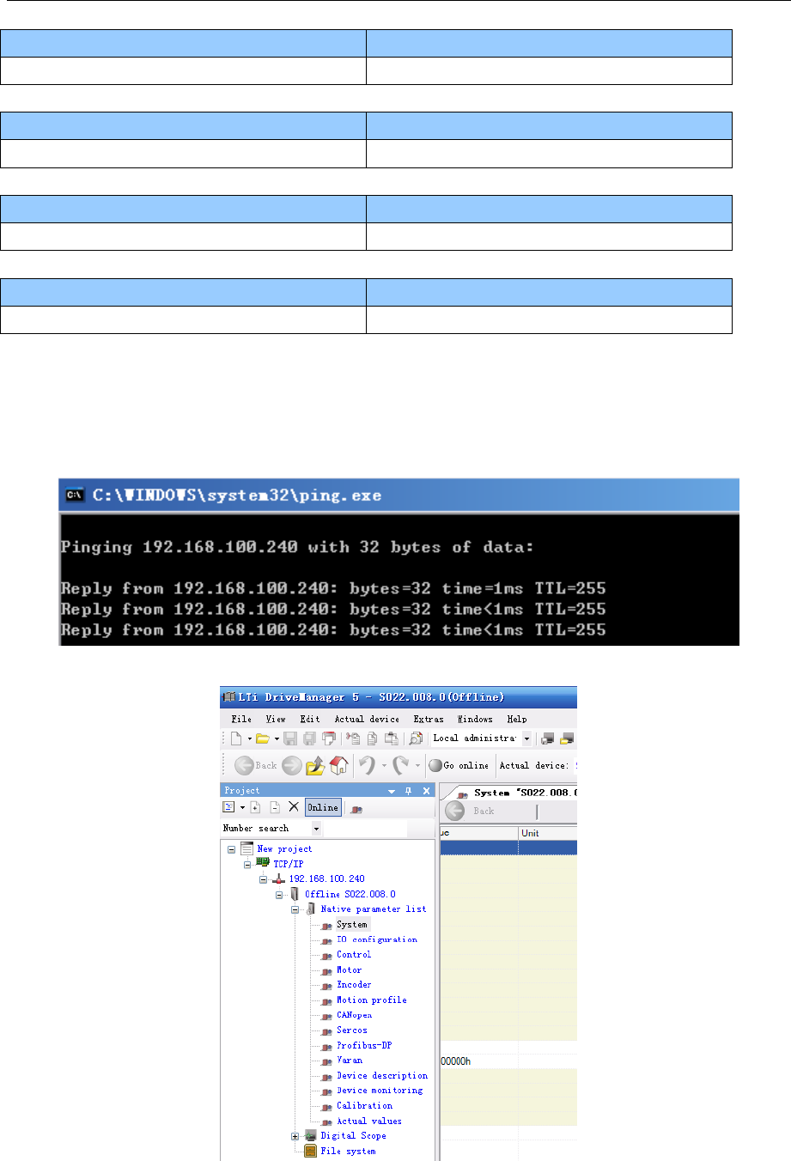Open the Open folder dropdown arrow
Image resolution: width=791 pixels, height=1161 pixels.
tap(277, 739)
